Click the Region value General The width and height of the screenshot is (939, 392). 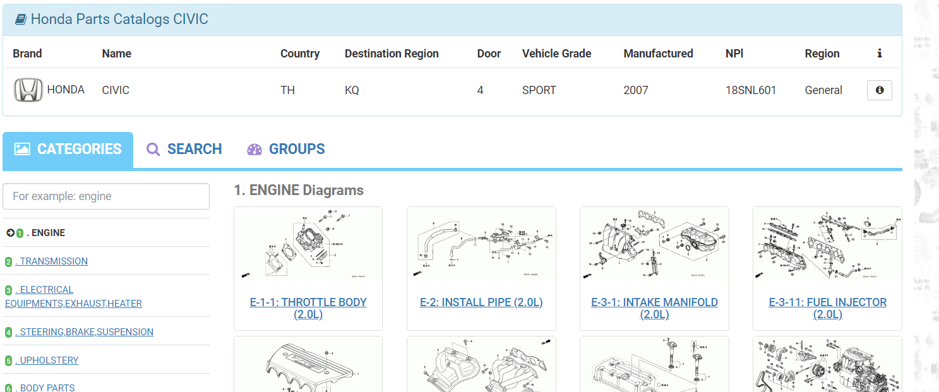point(823,90)
